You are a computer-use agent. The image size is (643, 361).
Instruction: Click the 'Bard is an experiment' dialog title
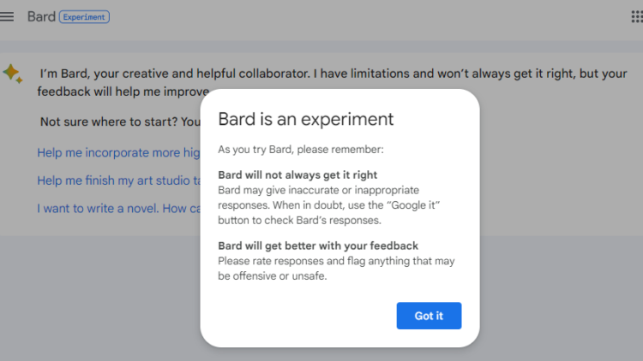pos(305,119)
